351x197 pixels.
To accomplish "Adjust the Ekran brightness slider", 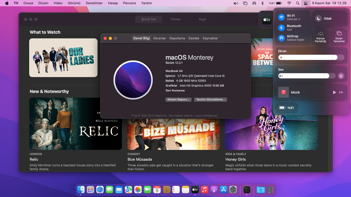I will tap(334, 57).
